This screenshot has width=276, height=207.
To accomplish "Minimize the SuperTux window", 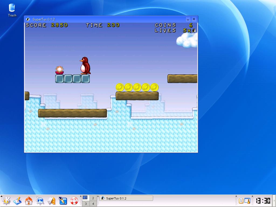I will pos(188,19).
